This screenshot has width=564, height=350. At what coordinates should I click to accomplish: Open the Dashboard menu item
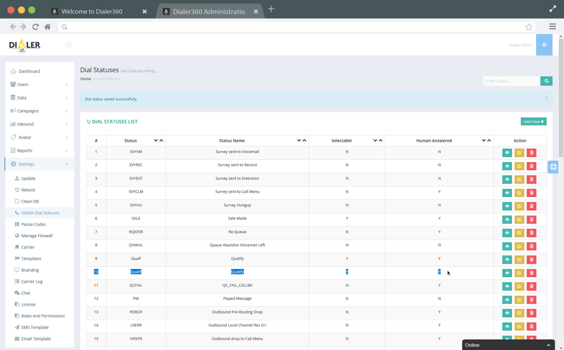29,71
